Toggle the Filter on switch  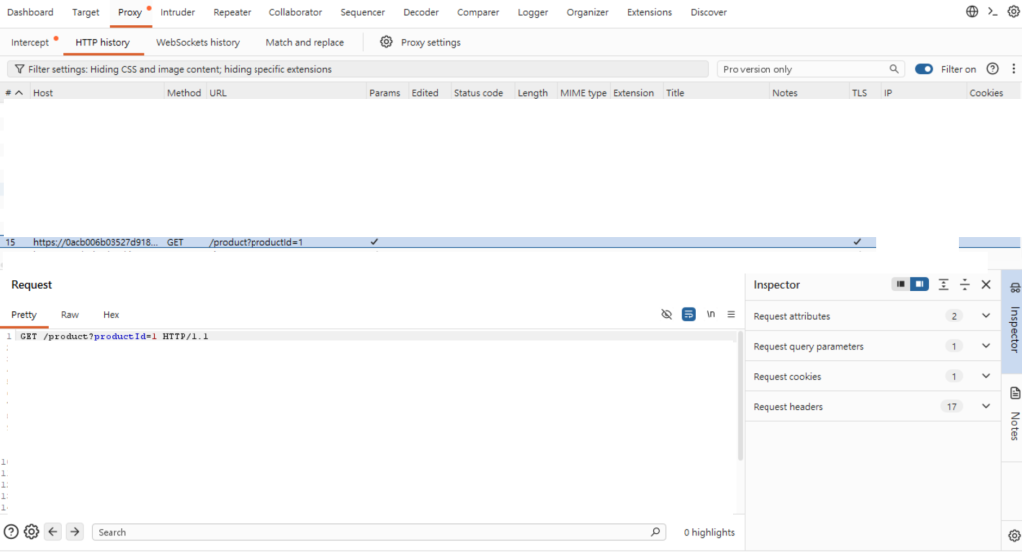pos(923,69)
